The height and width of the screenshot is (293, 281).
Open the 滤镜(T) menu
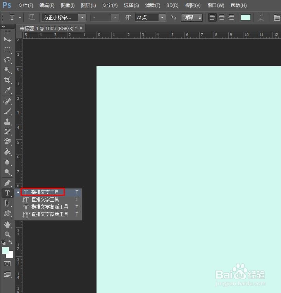point(153,5)
